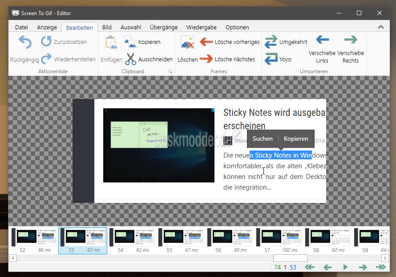This screenshot has width=396, height=277.
Task: Click the Einfügen paste icon
Action: [x=111, y=42]
